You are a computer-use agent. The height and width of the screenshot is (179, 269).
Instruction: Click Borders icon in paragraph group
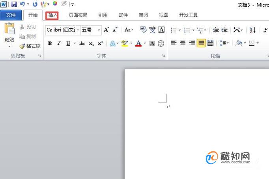click(252, 43)
